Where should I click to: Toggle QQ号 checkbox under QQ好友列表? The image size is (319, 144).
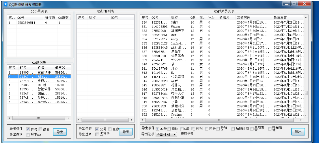97,129
